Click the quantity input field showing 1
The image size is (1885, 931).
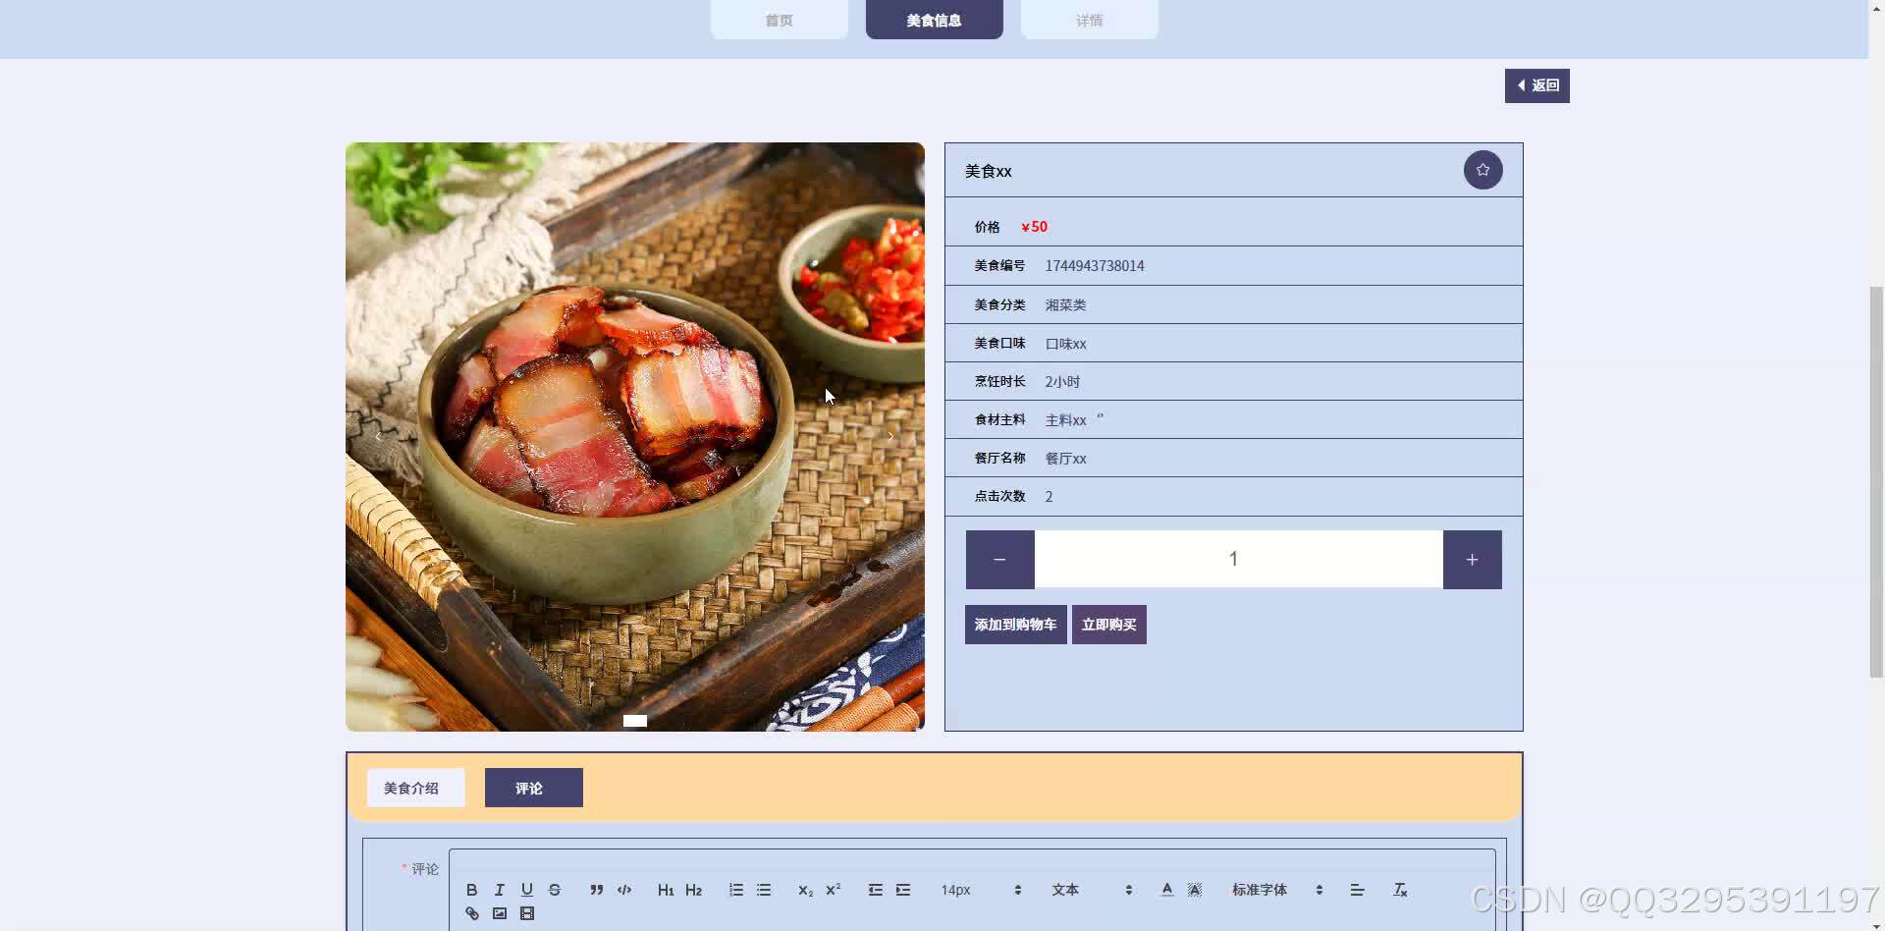click(x=1238, y=560)
